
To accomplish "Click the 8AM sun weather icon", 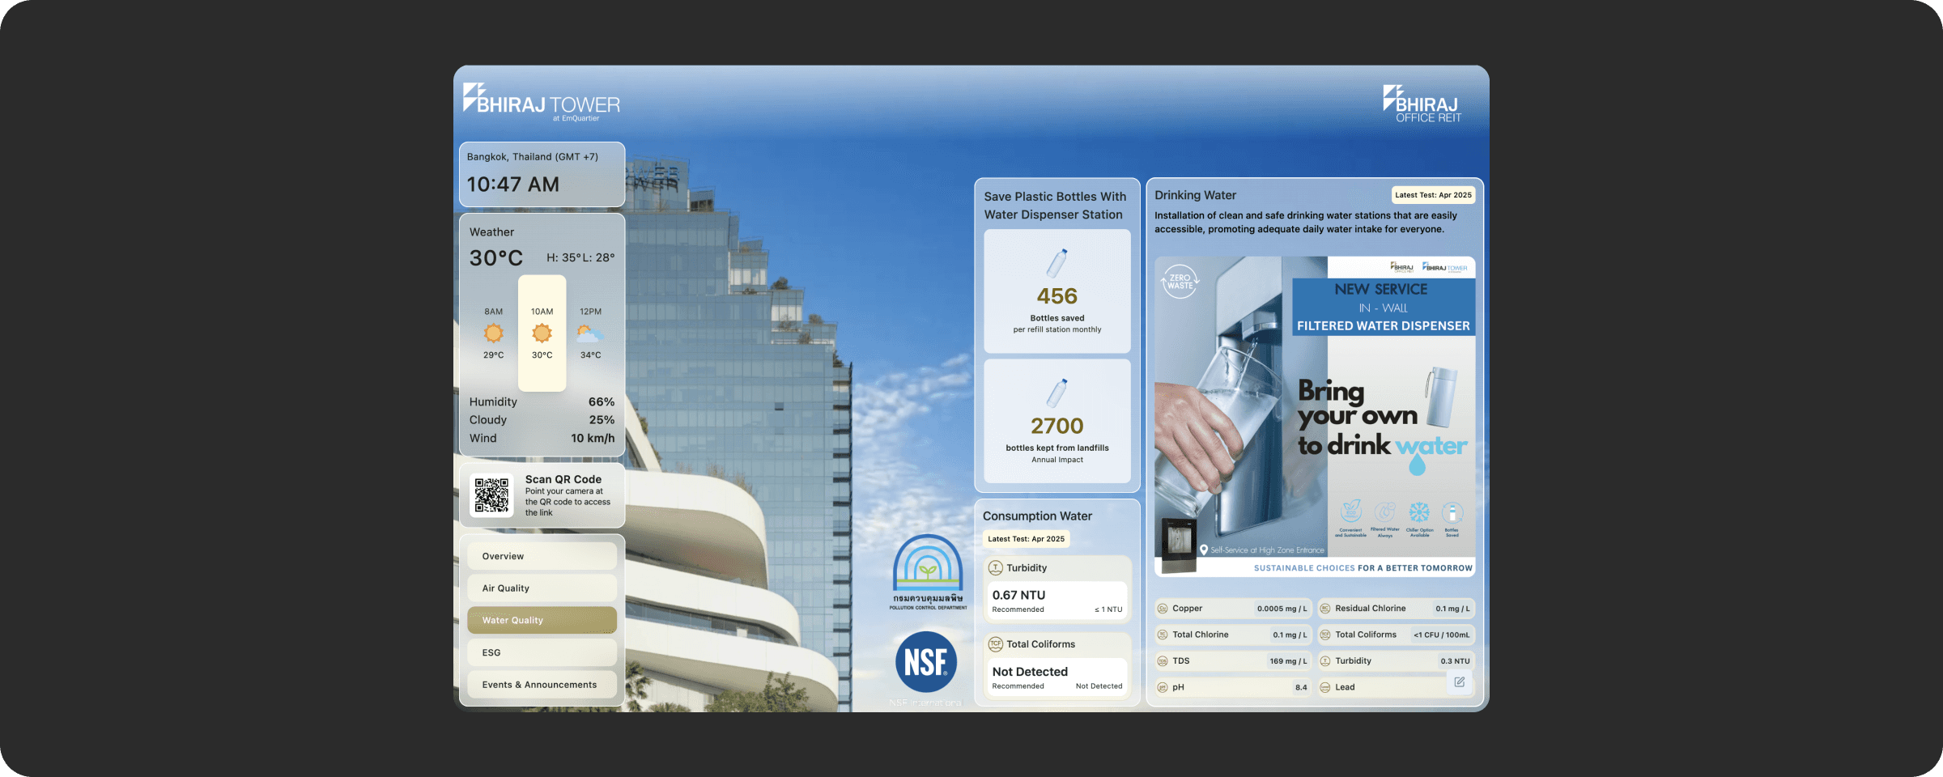I will (x=494, y=333).
